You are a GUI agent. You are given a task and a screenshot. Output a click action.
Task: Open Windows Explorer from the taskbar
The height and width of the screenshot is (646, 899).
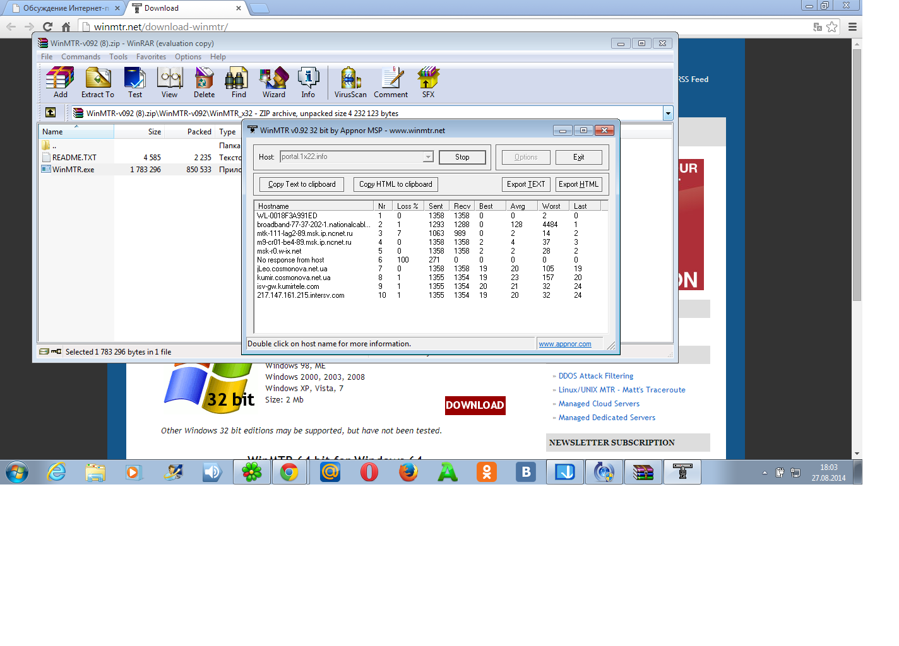pyautogui.click(x=95, y=472)
